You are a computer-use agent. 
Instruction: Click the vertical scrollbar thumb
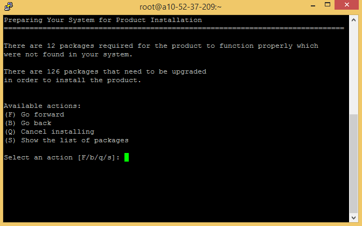[354, 162]
